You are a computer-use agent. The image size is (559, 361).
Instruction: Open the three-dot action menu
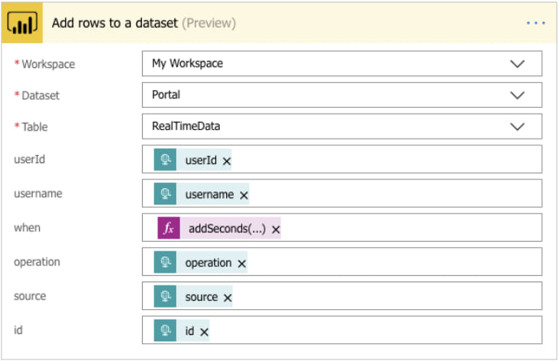click(535, 23)
